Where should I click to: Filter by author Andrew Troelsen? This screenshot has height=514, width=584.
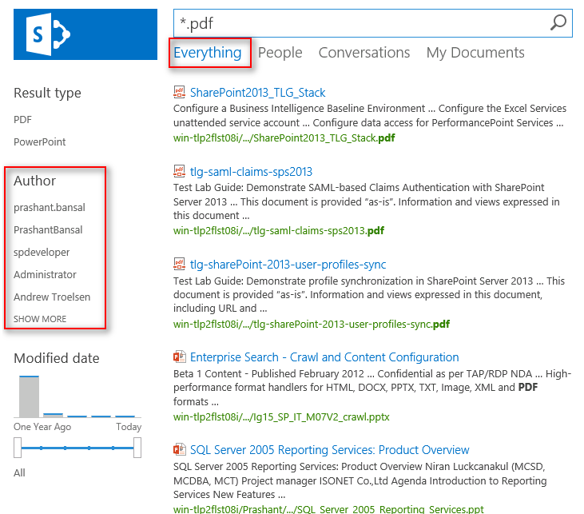pos(52,297)
